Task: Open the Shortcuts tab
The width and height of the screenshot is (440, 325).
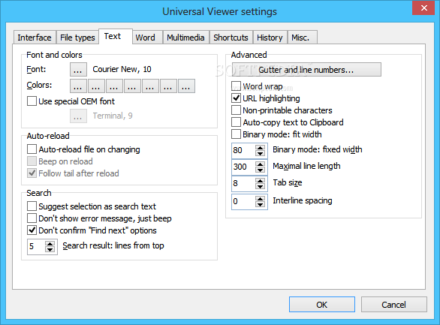Action: click(x=231, y=38)
